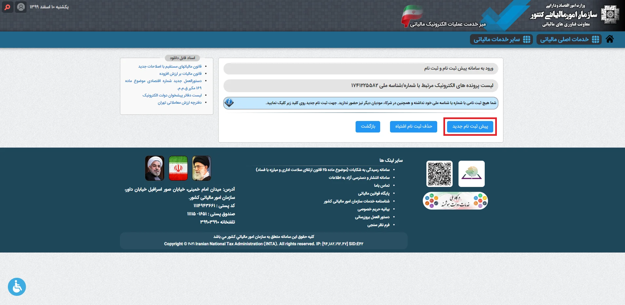
Task: Click the تماس باما footer link
Action: [x=382, y=186]
